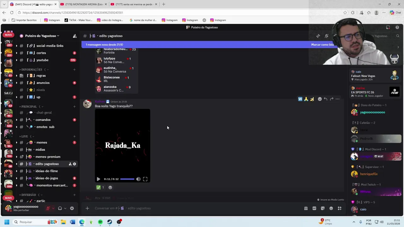Open the memes-premium channel
Screen dimensions: 404x227
click(48, 157)
